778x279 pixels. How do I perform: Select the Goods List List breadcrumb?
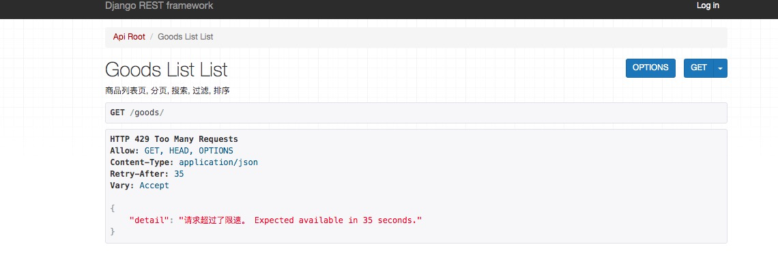click(x=186, y=37)
